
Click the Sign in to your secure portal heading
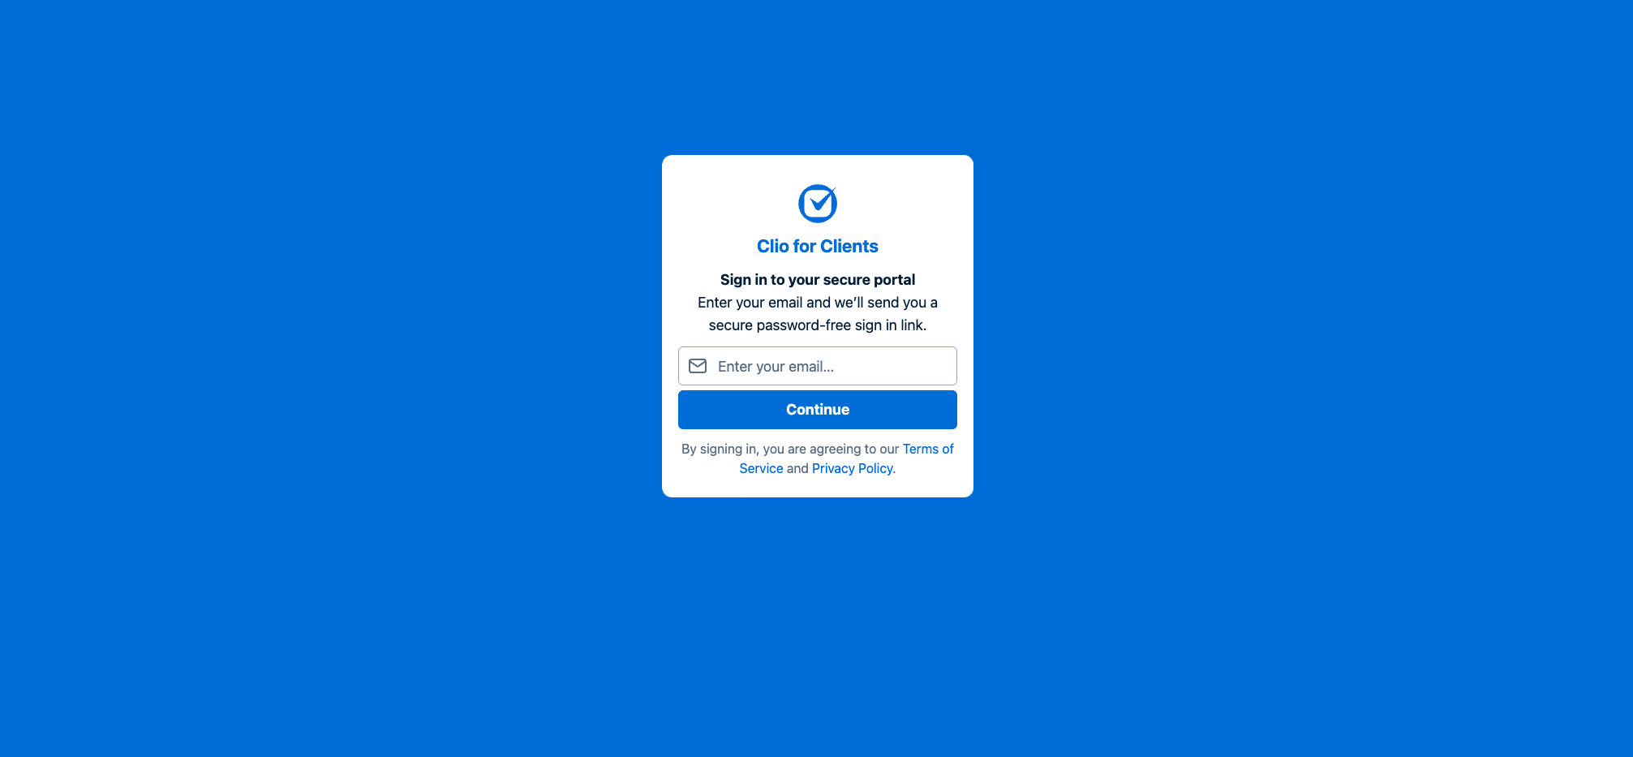[x=818, y=280]
